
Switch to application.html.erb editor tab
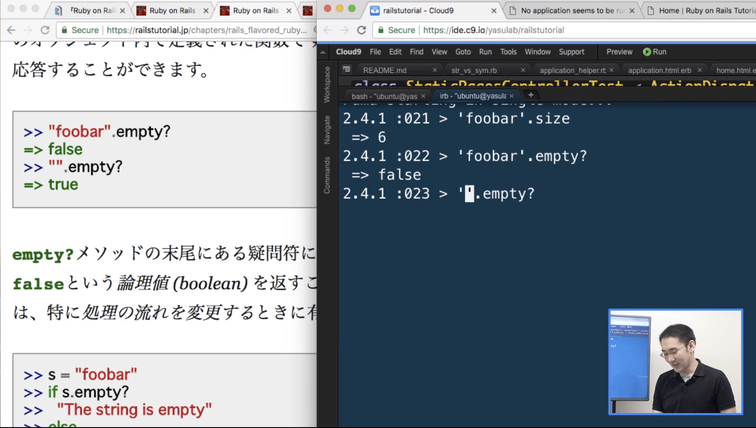point(659,70)
